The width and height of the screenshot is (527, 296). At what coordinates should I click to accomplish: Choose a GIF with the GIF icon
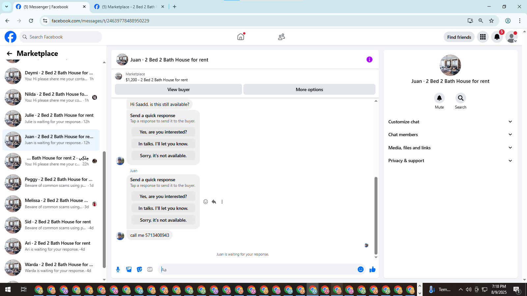click(x=150, y=270)
